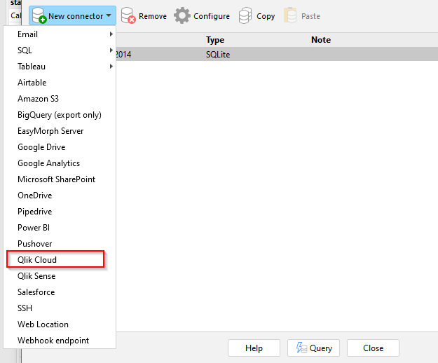Viewport: 438px width, 363px height.
Task: Choose Microsoft SharePoint connector
Action: (x=60, y=179)
